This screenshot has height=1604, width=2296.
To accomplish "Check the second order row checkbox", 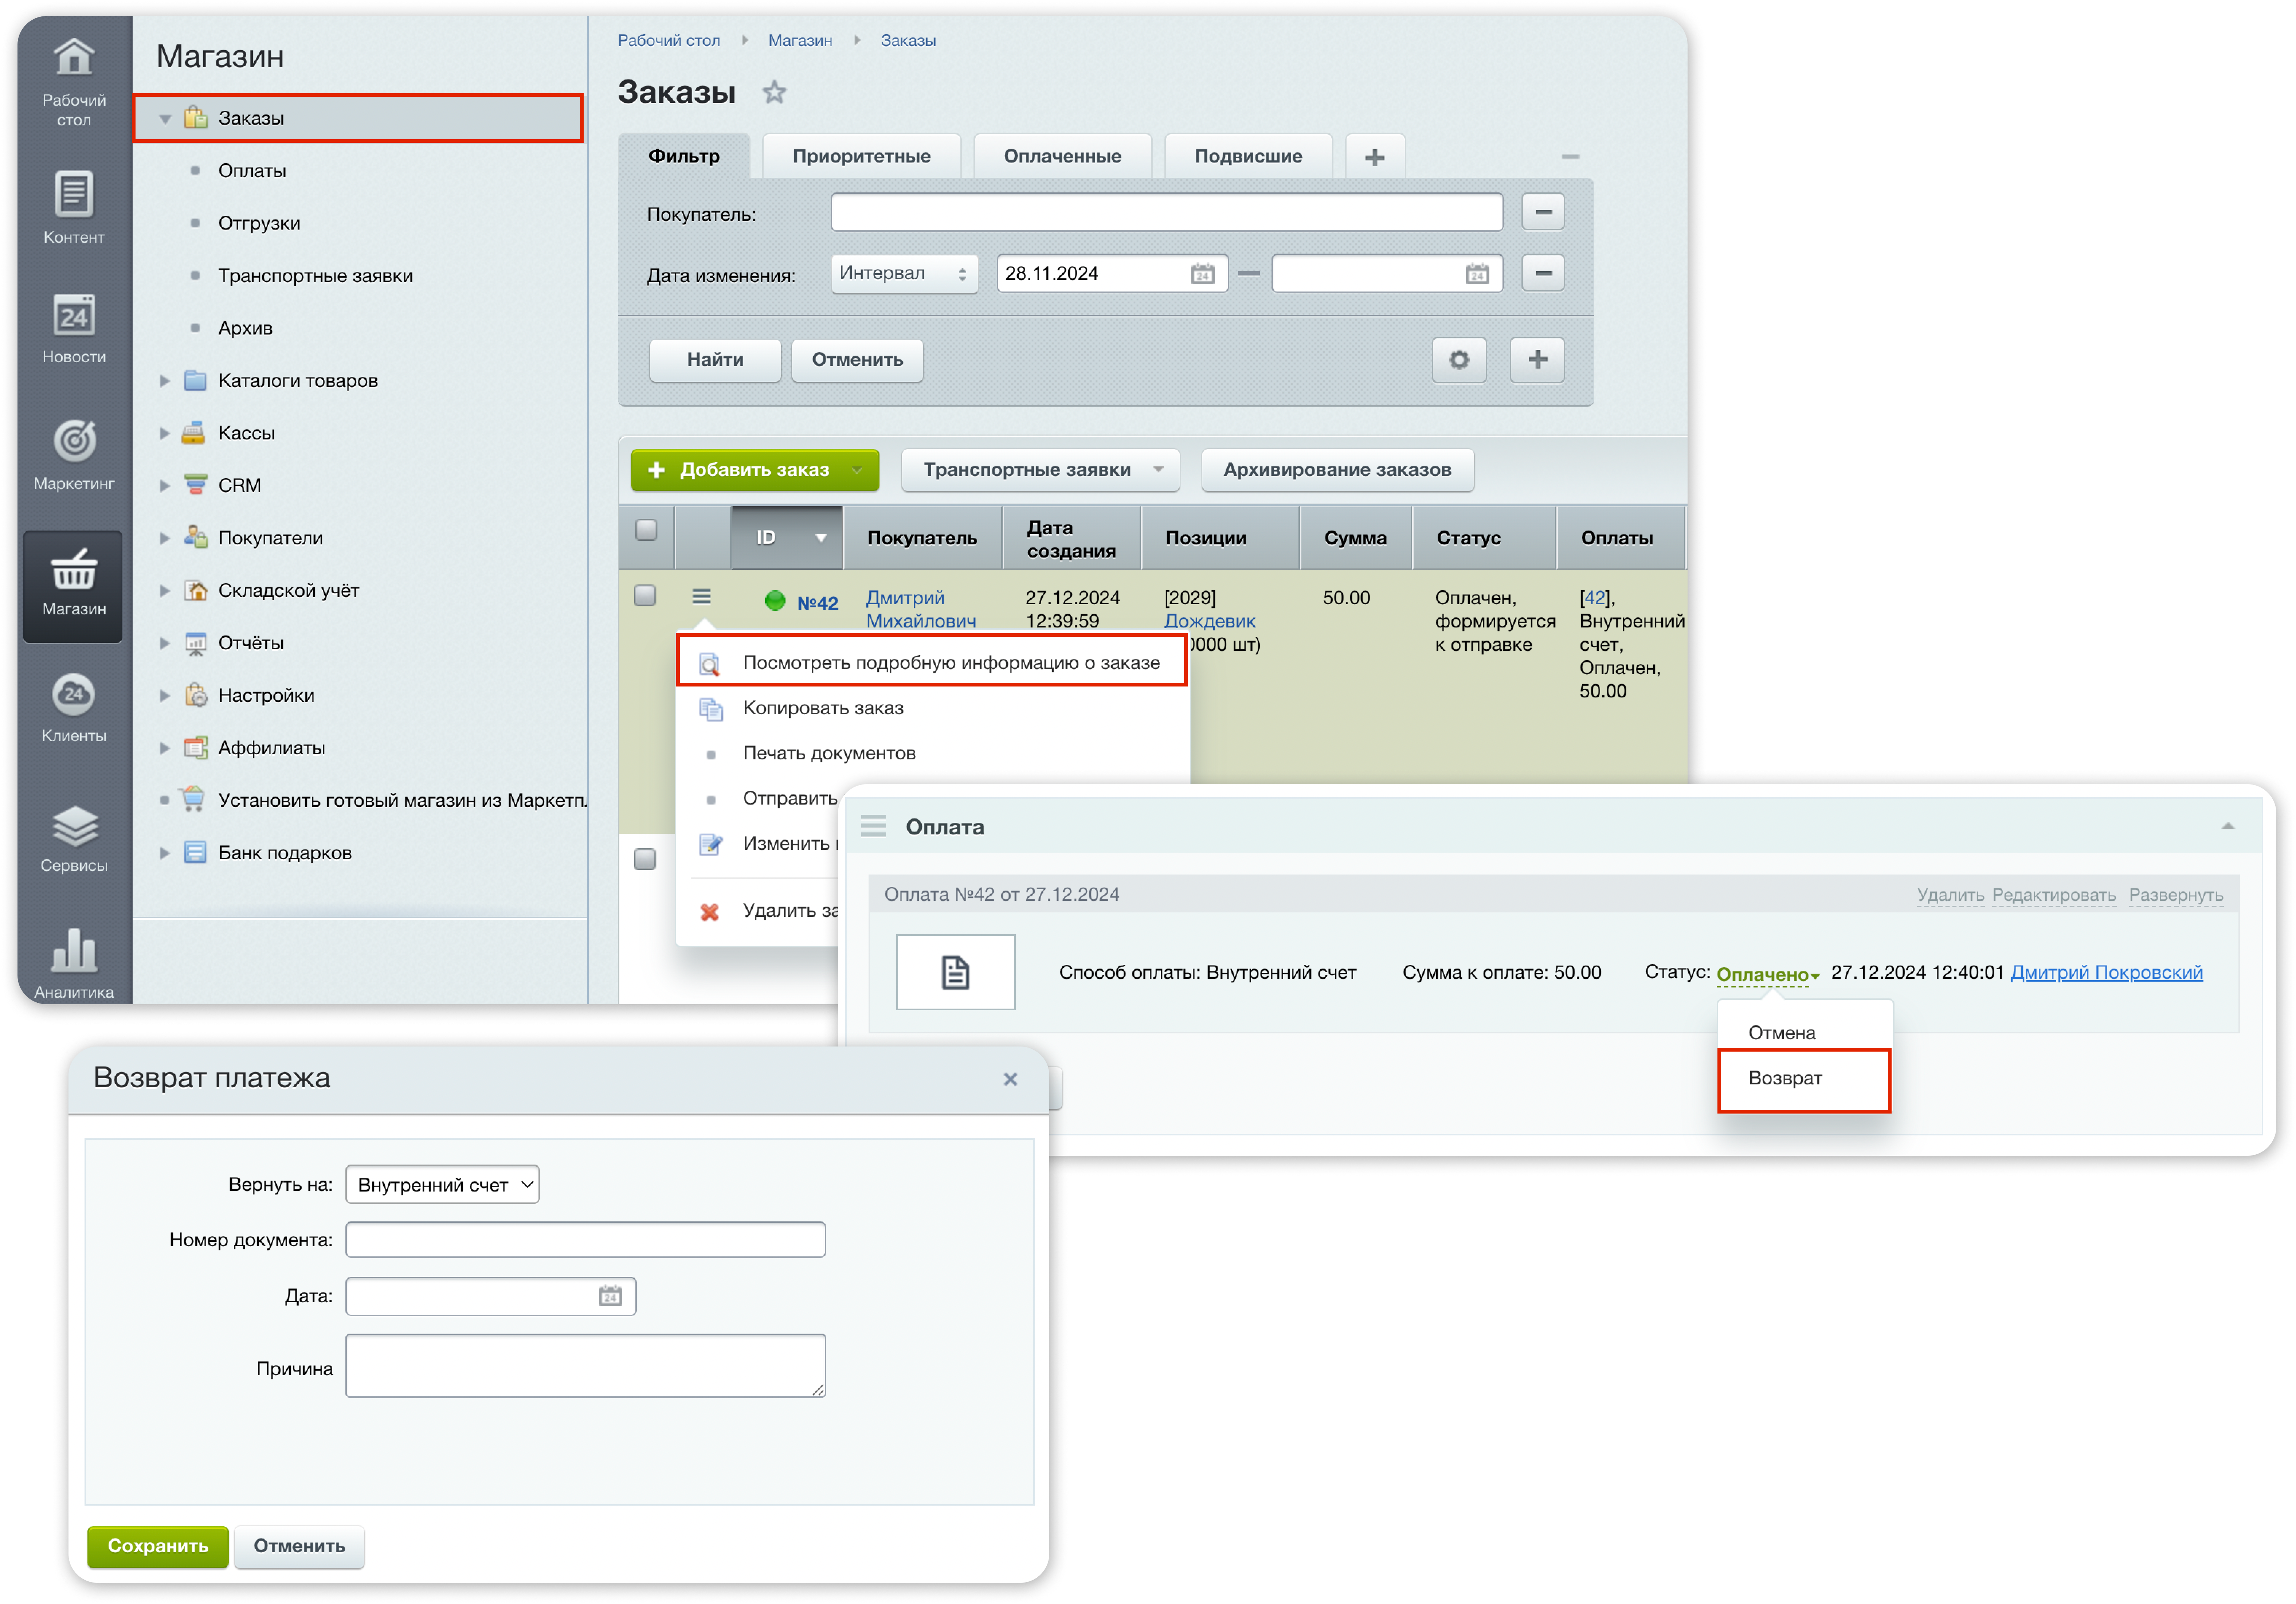I will (645, 859).
